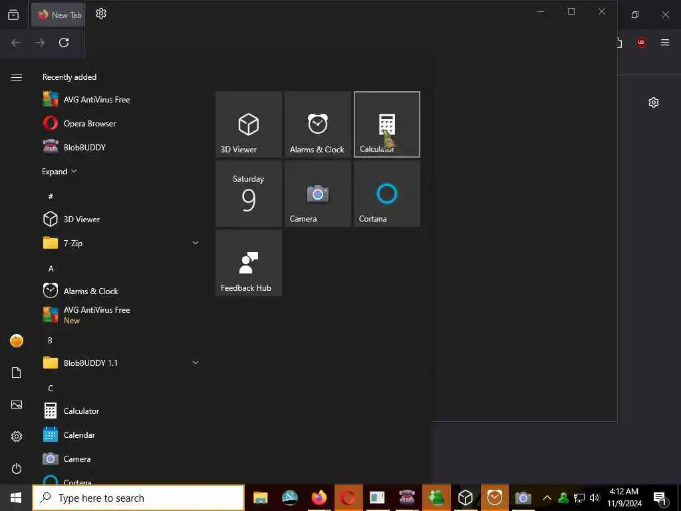Open the 3D Viewer tile

(x=249, y=124)
